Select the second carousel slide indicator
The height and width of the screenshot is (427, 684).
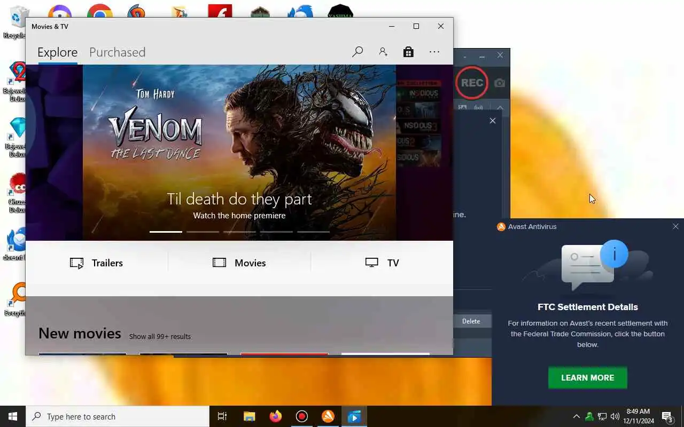point(203,232)
